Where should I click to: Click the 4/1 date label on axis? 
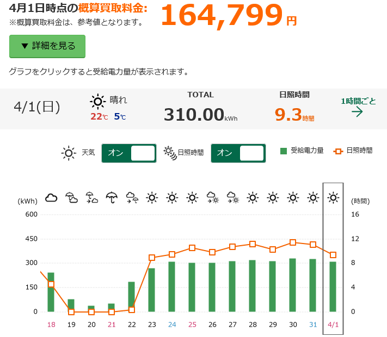coord(333,324)
